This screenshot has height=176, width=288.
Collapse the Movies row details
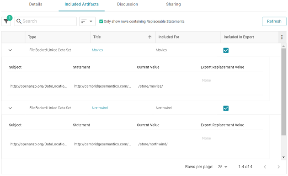pyautogui.click(x=10, y=50)
